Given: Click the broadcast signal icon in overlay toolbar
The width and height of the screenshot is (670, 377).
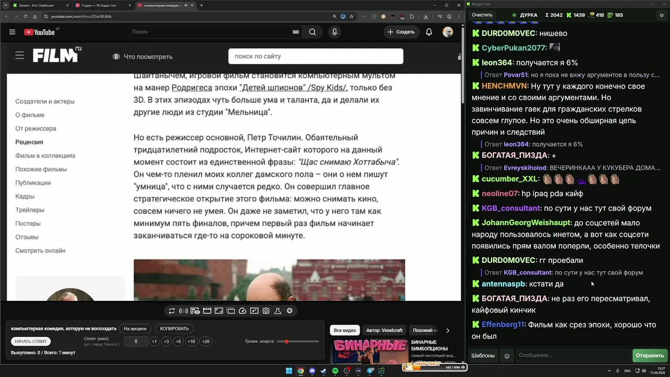Looking at the screenshot, I should tap(183, 311).
